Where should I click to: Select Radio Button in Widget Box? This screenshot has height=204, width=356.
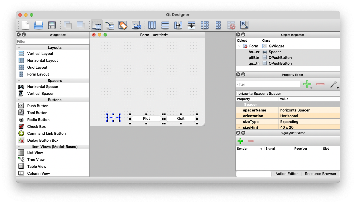point(38,120)
